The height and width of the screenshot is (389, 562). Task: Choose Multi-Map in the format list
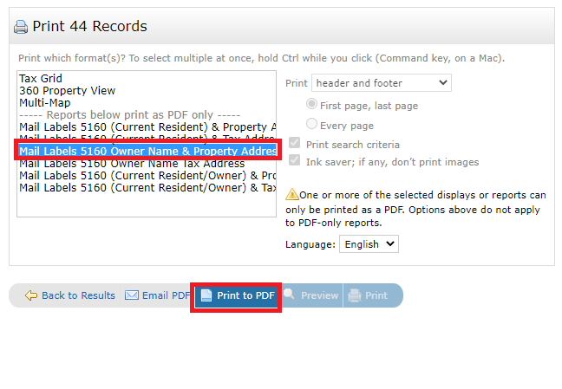45,102
